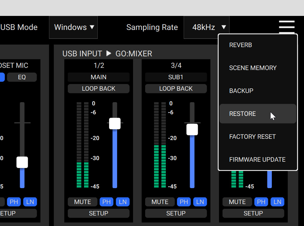Mute the 1/2 MAIN channel
Image resolution: width=304 pixels, height=226 pixels.
point(82,202)
